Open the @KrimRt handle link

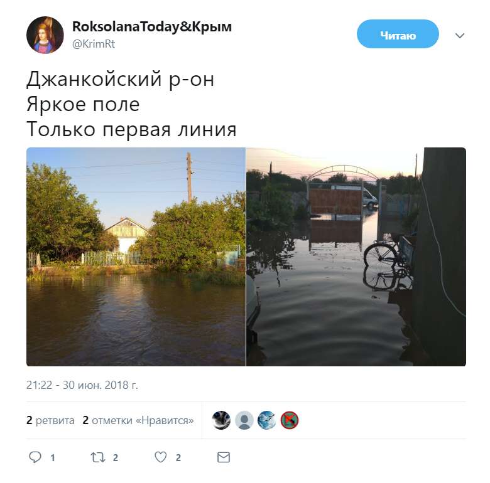point(94,44)
